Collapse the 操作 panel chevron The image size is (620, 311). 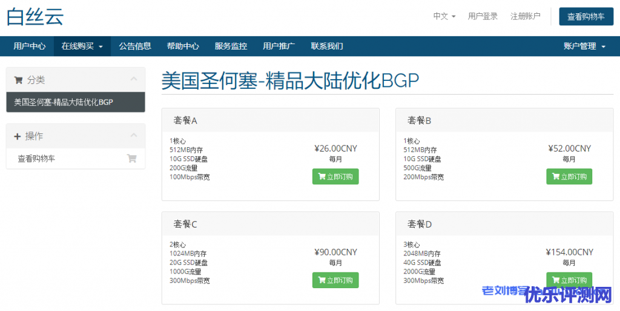(134, 136)
